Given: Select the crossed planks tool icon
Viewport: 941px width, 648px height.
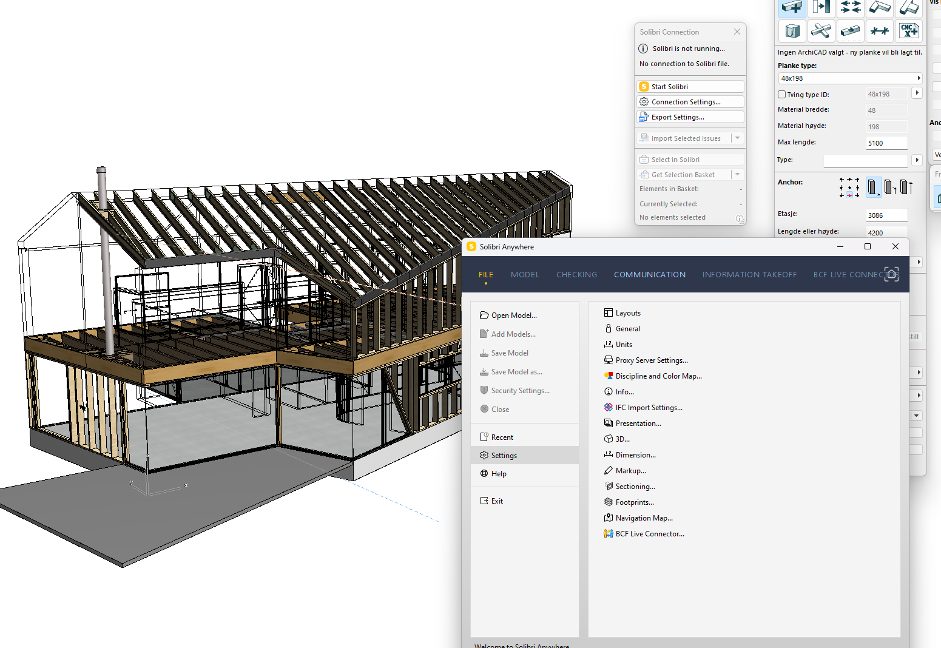Looking at the screenshot, I should tap(821, 30).
